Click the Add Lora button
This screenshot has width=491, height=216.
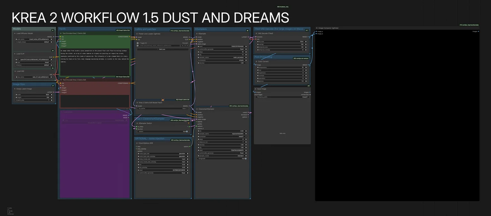click(x=162, y=49)
